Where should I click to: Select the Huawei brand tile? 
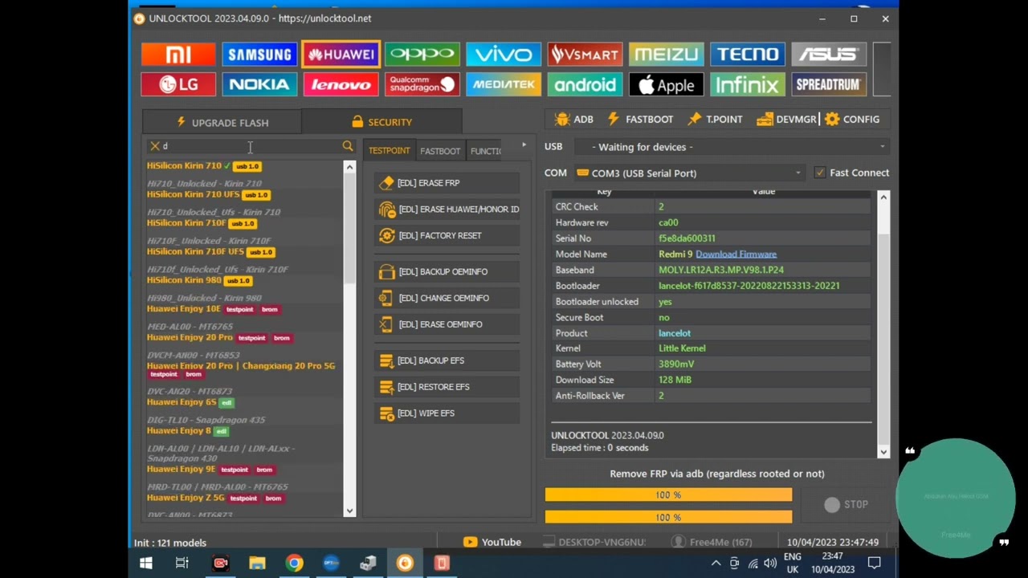tap(341, 54)
